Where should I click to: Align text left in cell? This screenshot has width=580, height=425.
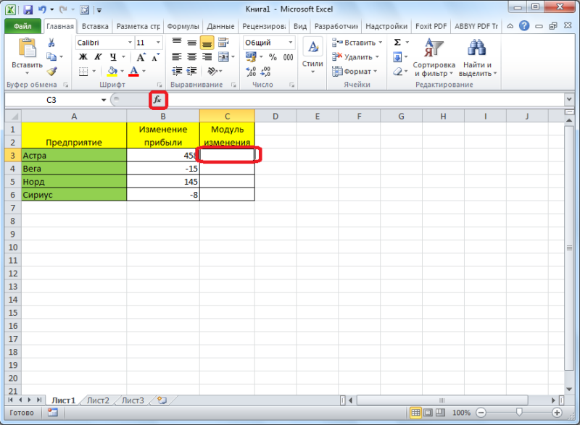pyautogui.click(x=176, y=57)
